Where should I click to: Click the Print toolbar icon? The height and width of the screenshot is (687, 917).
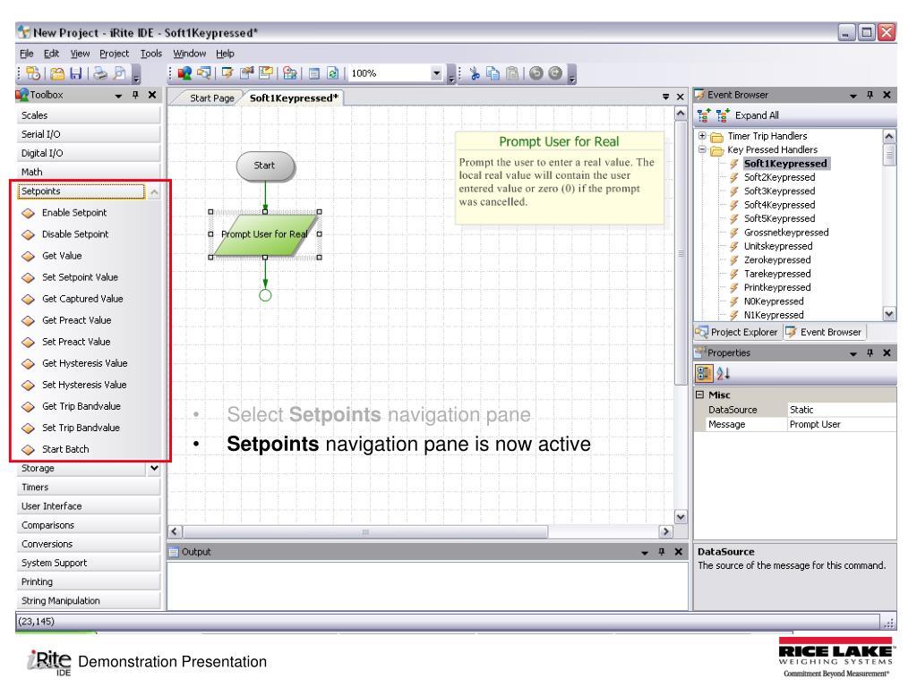100,73
